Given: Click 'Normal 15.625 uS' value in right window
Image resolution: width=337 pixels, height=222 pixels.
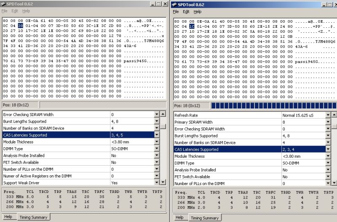Looking at the screenshot, I should (x=298, y=115).
